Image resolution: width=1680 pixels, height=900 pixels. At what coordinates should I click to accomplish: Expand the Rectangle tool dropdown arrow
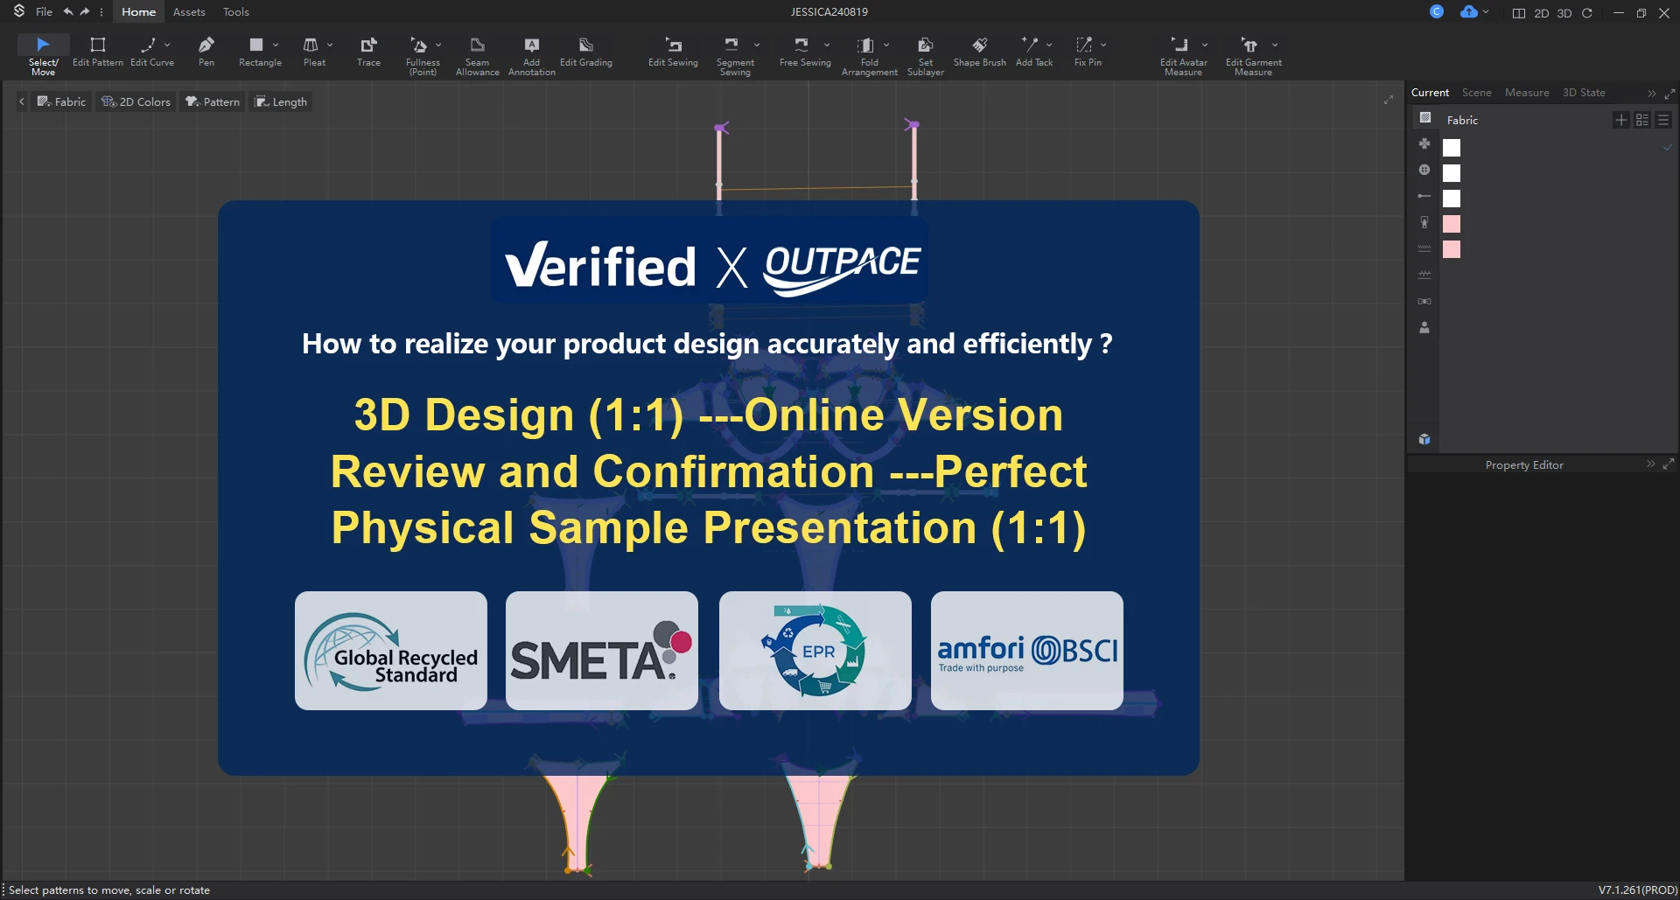[x=276, y=45]
